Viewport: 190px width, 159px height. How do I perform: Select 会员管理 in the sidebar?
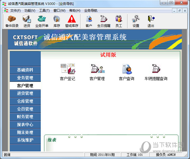tap(25, 109)
